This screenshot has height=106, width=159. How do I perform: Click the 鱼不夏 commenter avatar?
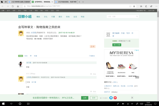21,64
